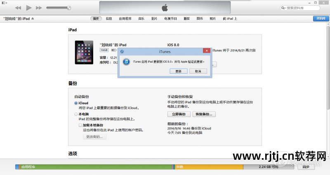Viewport: 330px width, 175px height.
Task: Close the iTunes dialog with red X
Action: pyautogui.click(x=207, y=51)
